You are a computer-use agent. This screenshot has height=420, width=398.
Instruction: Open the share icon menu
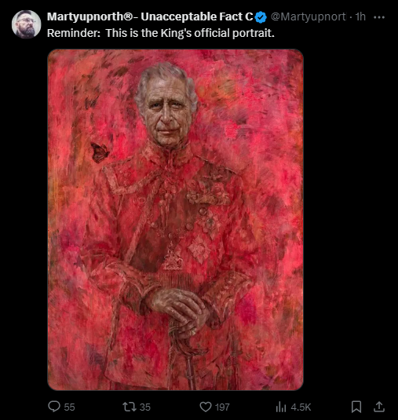point(379,407)
